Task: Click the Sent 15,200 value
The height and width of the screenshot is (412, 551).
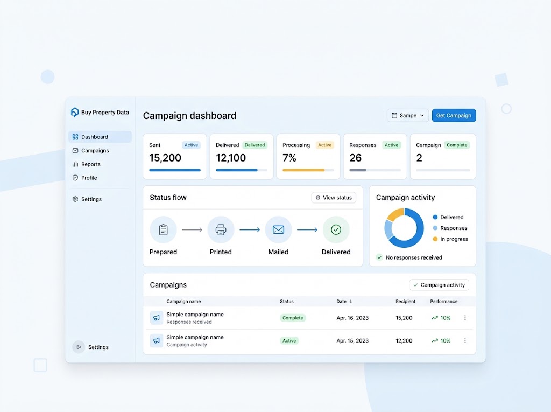Action: click(165, 158)
